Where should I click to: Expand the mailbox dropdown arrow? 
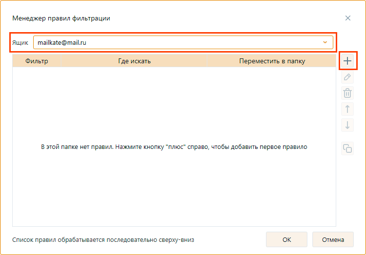[325, 43]
